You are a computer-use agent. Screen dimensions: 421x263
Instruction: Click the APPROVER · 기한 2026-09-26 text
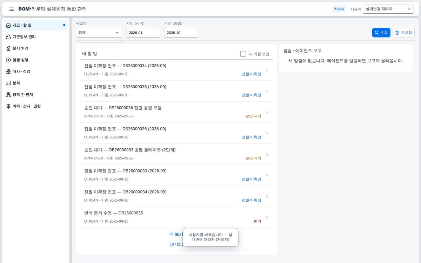pos(109,158)
